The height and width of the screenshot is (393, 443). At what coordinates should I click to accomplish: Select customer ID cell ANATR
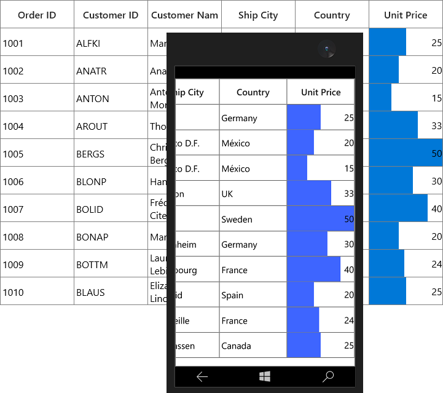[x=111, y=70]
